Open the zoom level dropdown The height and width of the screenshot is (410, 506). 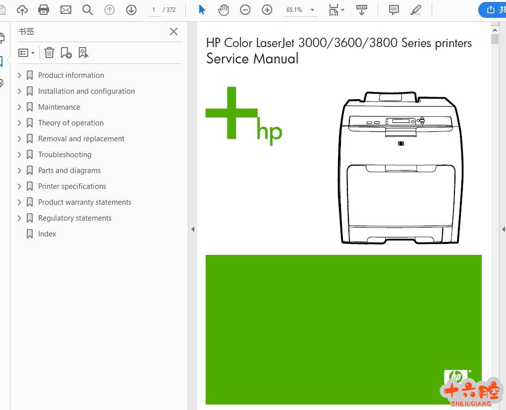[312, 10]
